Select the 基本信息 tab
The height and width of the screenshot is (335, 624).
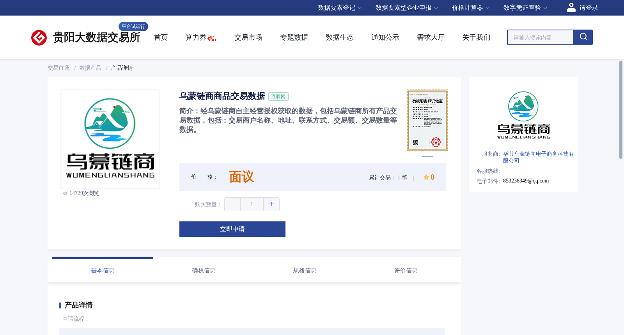pos(103,270)
